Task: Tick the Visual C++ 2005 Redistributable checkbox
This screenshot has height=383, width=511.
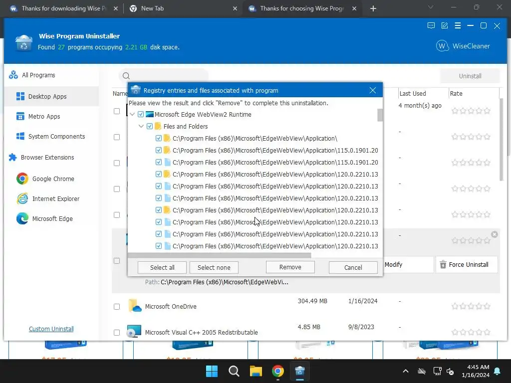Action: 117,333
